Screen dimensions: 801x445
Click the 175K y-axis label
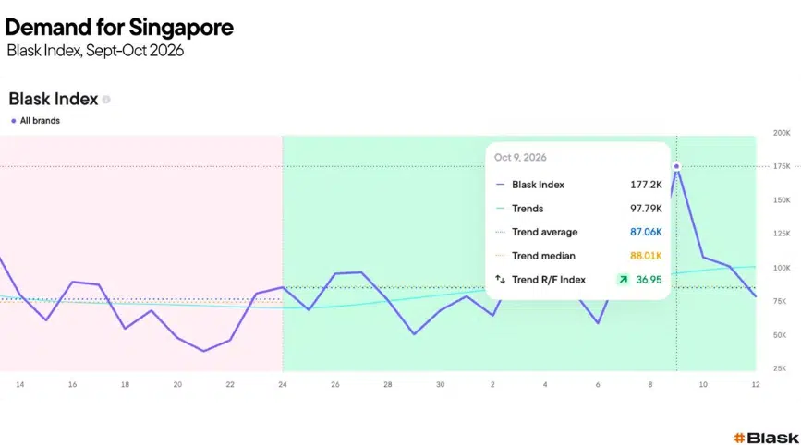click(x=782, y=166)
